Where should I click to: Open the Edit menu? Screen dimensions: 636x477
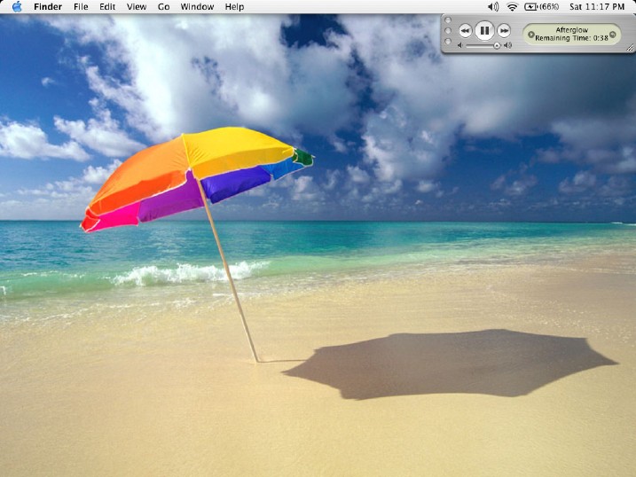pyautogui.click(x=107, y=7)
